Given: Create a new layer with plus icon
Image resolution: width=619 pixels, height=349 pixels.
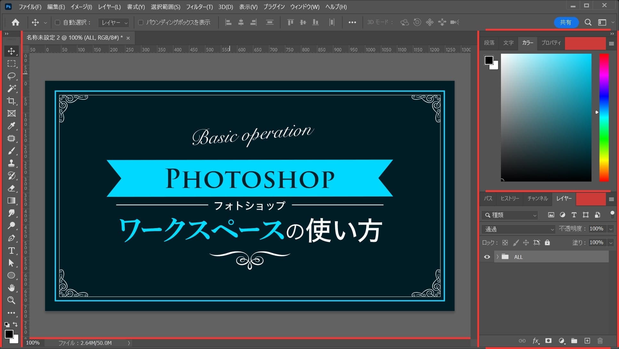Looking at the screenshot, I should (x=587, y=341).
